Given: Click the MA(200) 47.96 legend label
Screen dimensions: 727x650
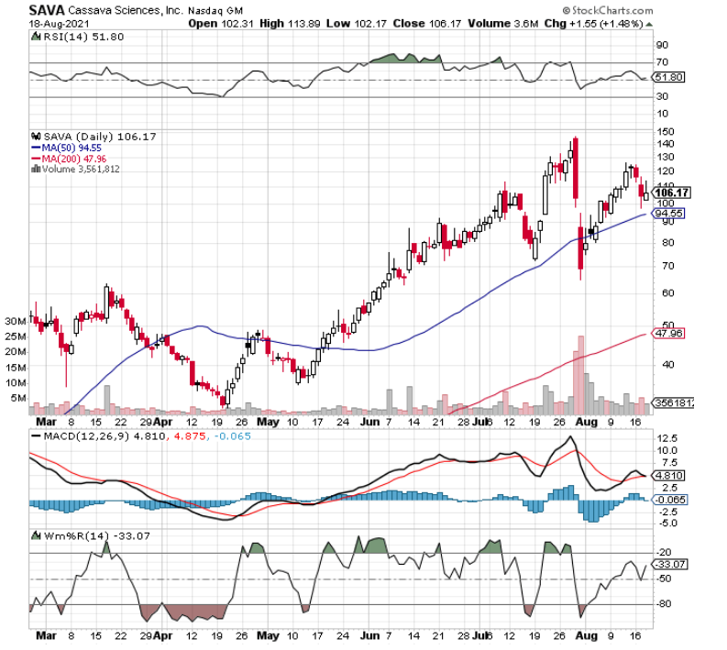Looking at the screenshot, I should pos(73,159).
